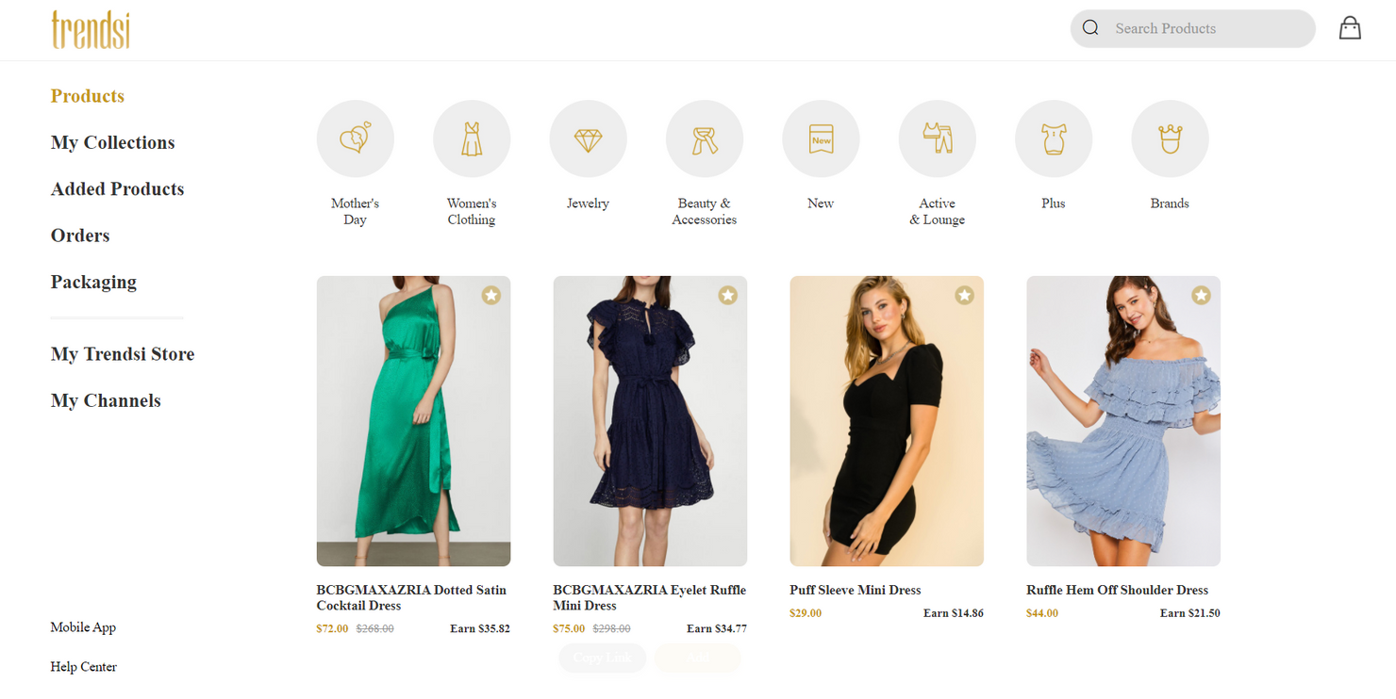Click in the Search Products field
The image size is (1396, 699).
coord(1193,28)
